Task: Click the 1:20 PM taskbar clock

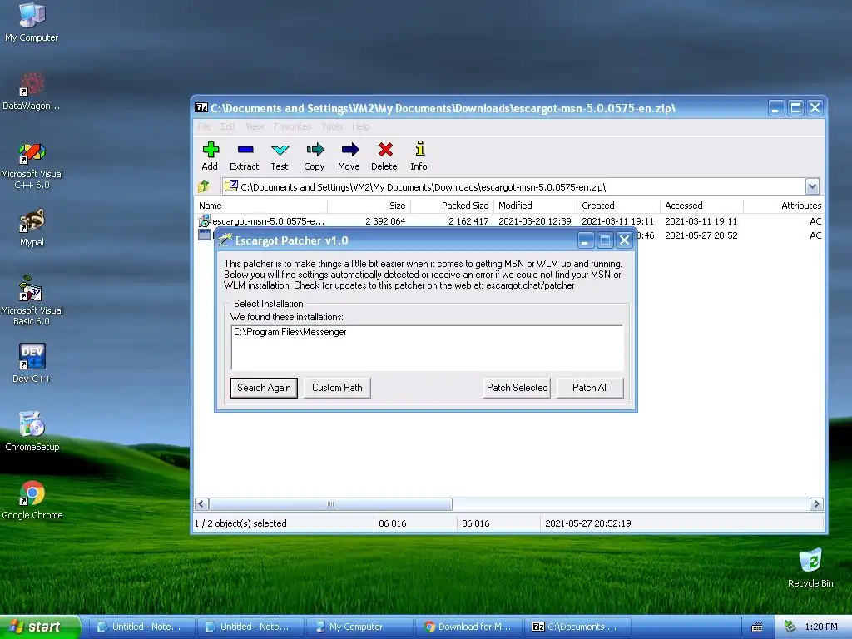Action: click(821, 627)
